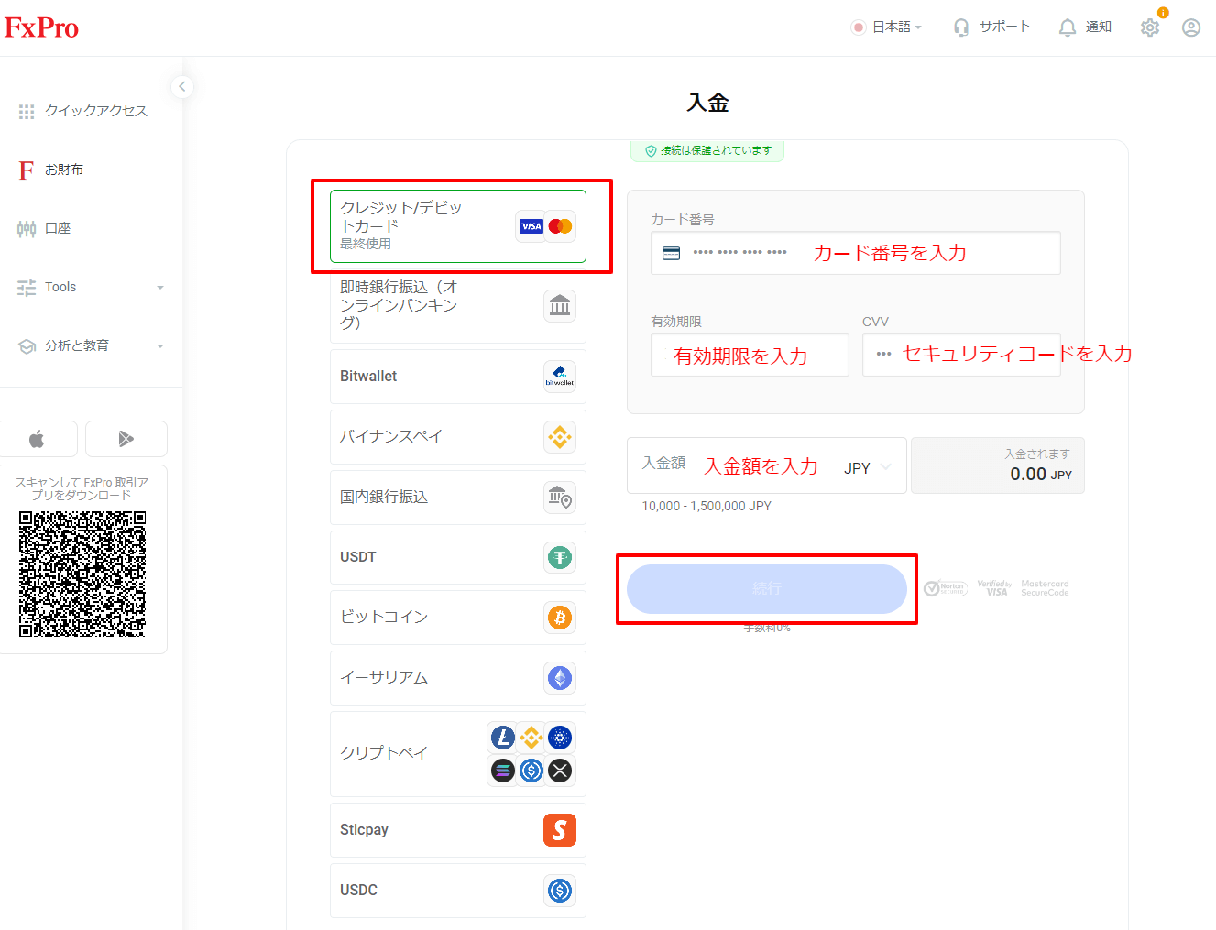Image resolution: width=1216 pixels, height=930 pixels.
Task: Click the 続行 continue button
Action: coord(767,588)
